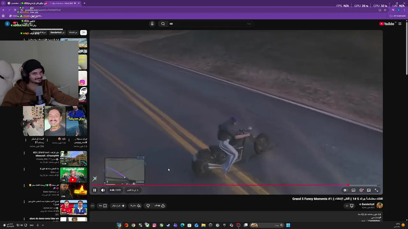408x229 pixels.
Task: Open the tab search dropdown arrow
Action: pyautogui.click(x=3, y=3)
